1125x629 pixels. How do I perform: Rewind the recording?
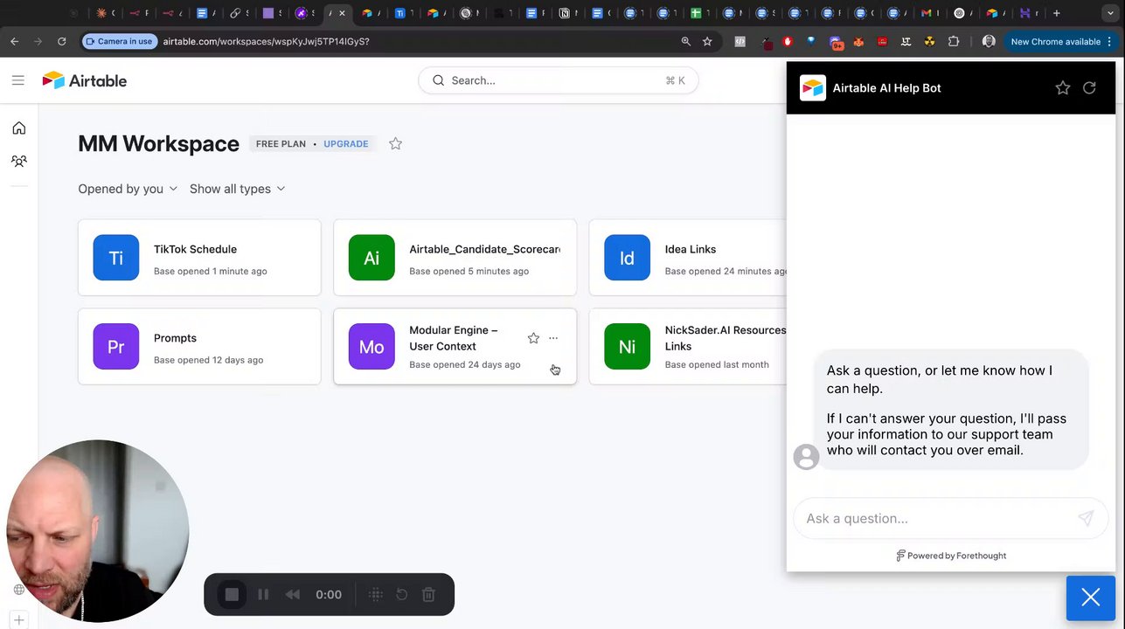(x=293, y=595)
